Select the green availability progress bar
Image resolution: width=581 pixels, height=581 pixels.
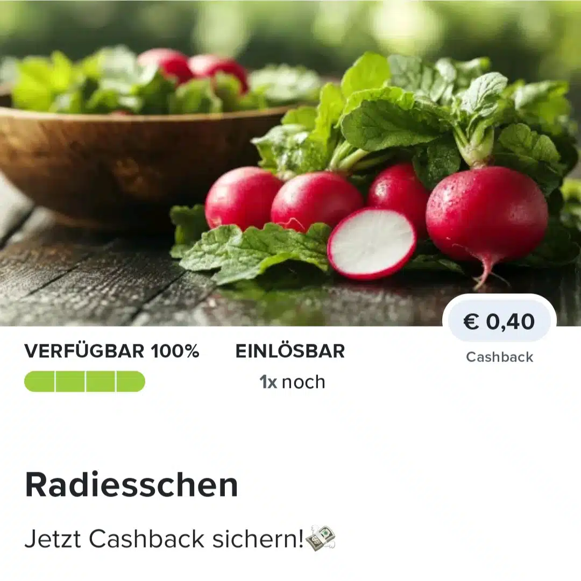click(x=84, y=381)
